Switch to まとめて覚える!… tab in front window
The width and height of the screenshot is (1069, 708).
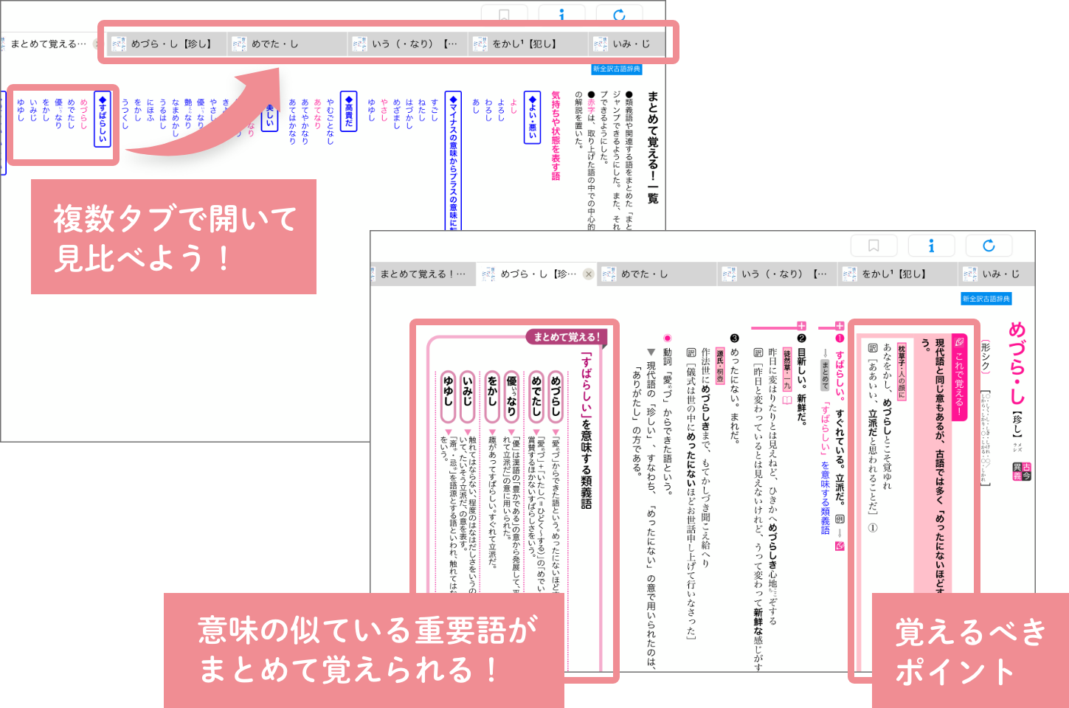tap(422, 274)
